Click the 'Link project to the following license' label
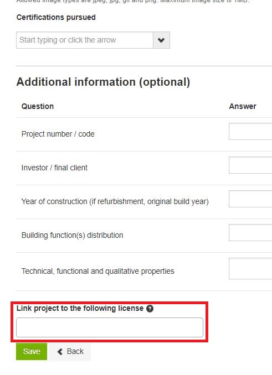 pyautogui.click(x=80, y=308)
